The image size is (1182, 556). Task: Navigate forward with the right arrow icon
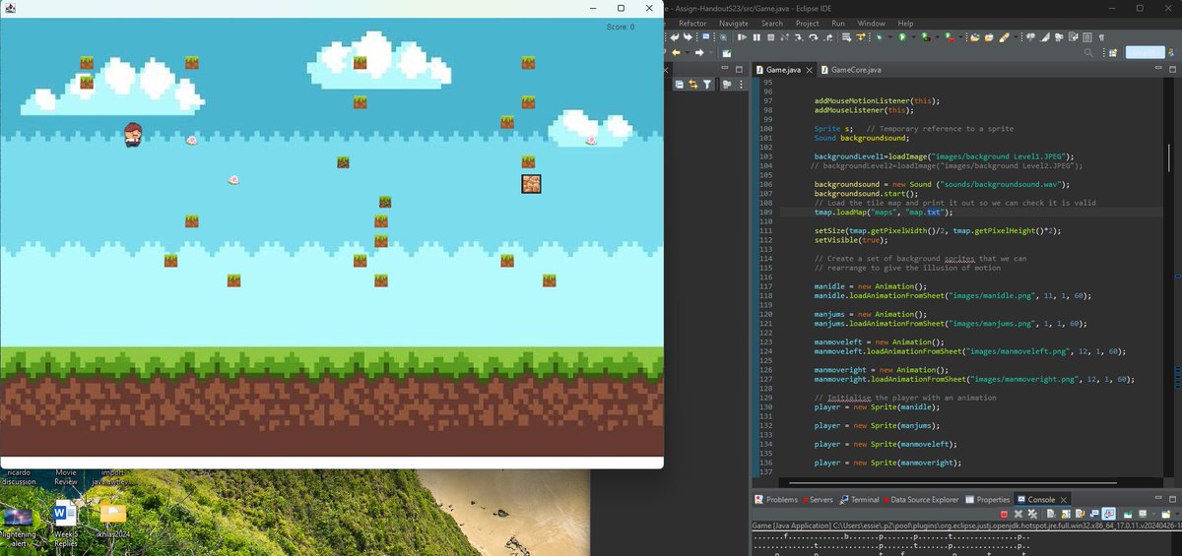pyautogui.click(x=699, y=52)
